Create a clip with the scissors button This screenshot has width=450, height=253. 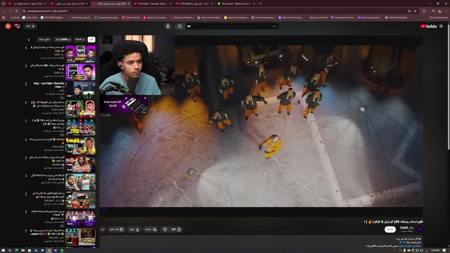[x=117, y=229]
